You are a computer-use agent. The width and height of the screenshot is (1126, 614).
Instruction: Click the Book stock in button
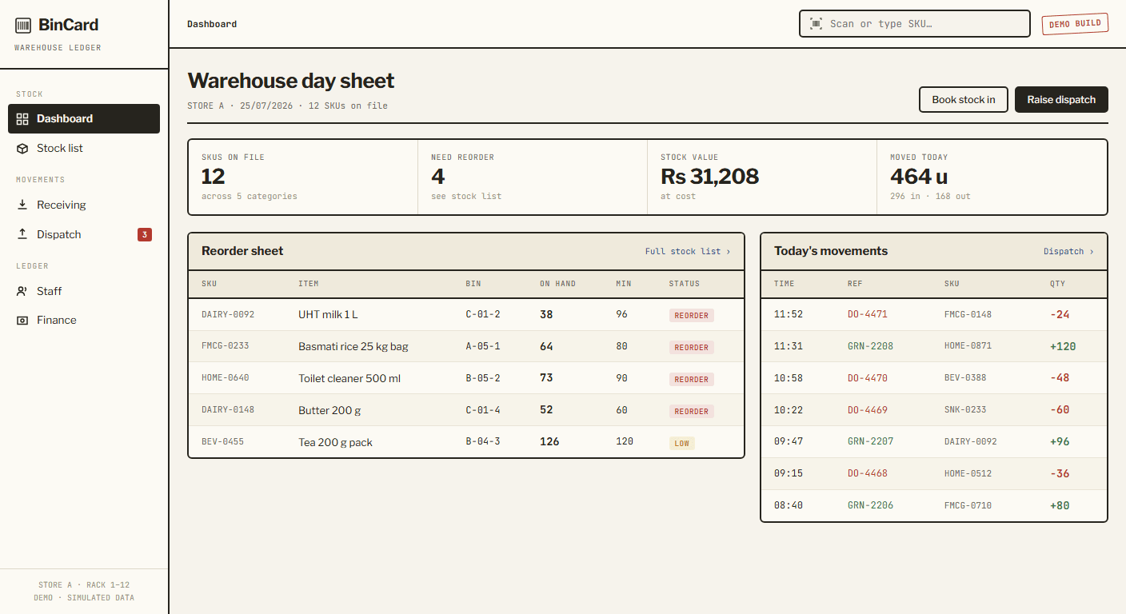coord(964,100)
